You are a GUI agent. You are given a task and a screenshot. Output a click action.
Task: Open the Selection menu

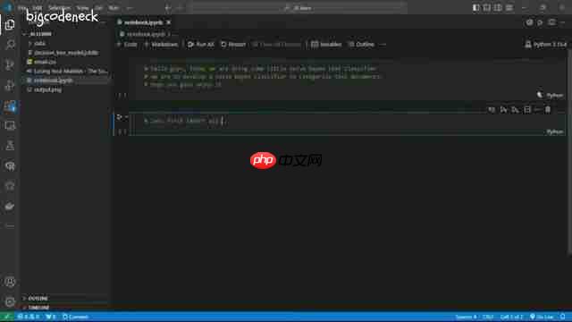coord(59,8)
